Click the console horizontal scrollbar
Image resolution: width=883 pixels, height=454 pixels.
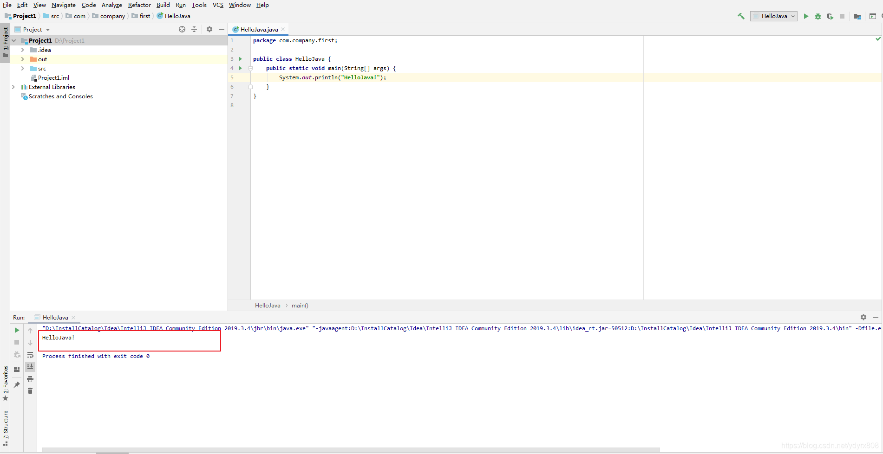[351, 450]
